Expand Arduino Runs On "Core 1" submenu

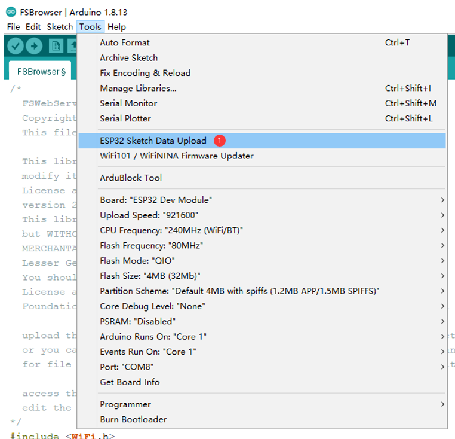tap(262, 336)
